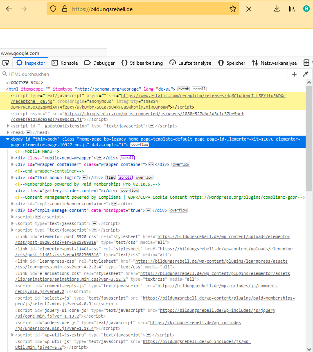Expand the wrapper-container div
Viewport: 313px width, 352px height.
(12, 164)
